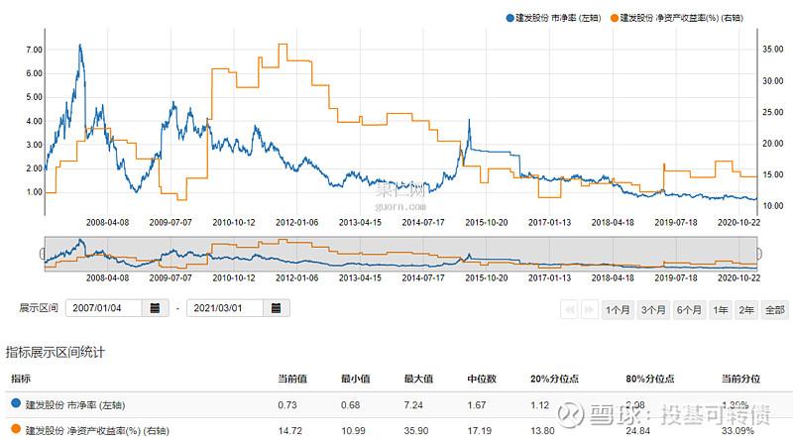The width and height of the screenshot is (793, 439).
Task: Select the 2年 range button
Action: click(x=746, y=309)
